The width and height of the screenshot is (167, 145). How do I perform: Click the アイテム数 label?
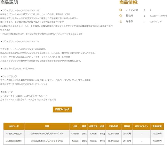[132, 10]
